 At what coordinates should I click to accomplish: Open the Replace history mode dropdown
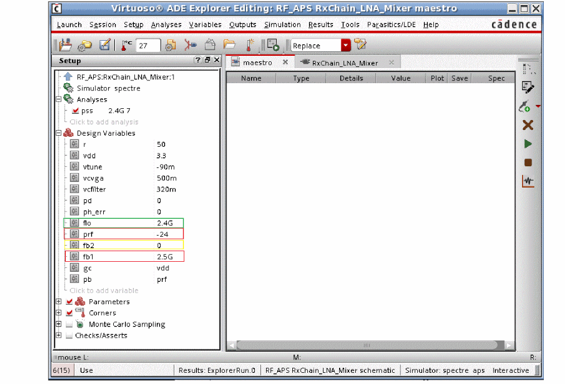pyautogui.click(x=346, y=46)
